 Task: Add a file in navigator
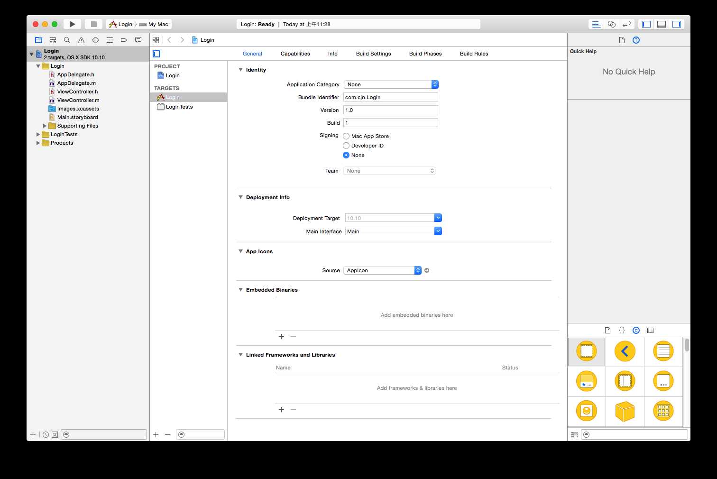[33, 434]
